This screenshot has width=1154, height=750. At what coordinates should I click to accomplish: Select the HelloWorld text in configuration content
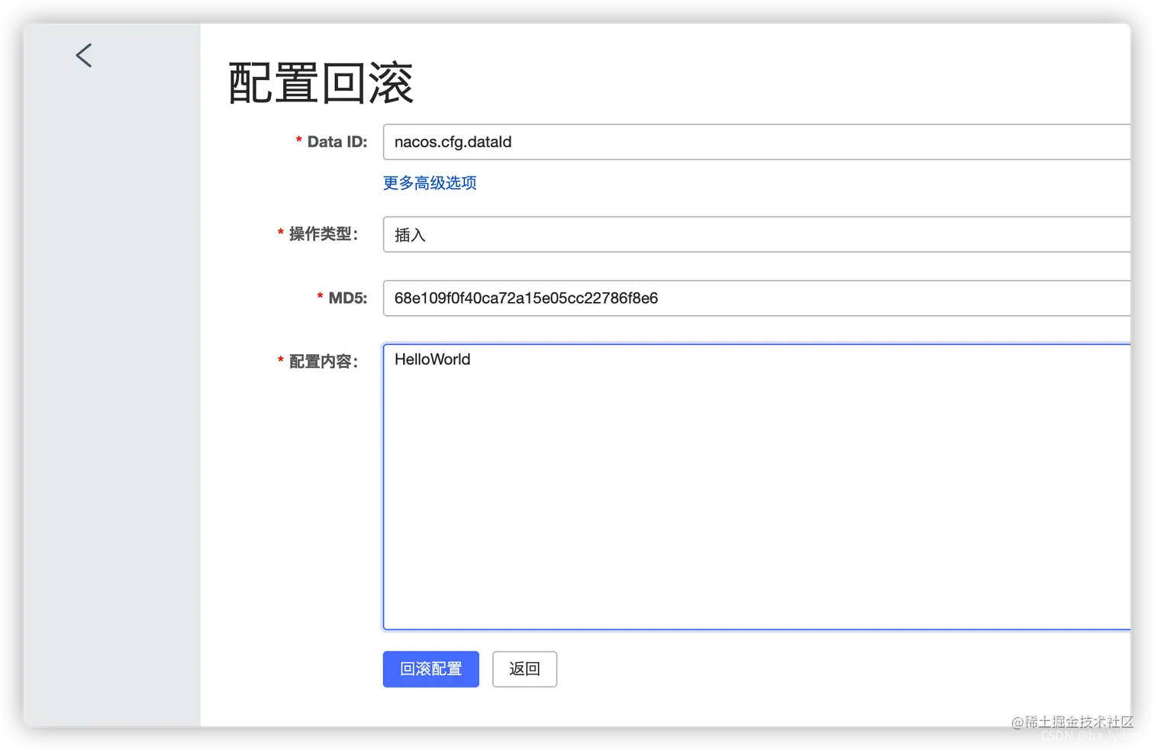[432, 359]
